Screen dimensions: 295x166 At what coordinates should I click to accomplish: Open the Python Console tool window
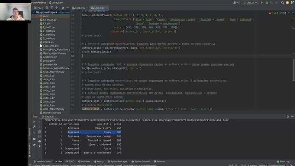pos(140,161)
